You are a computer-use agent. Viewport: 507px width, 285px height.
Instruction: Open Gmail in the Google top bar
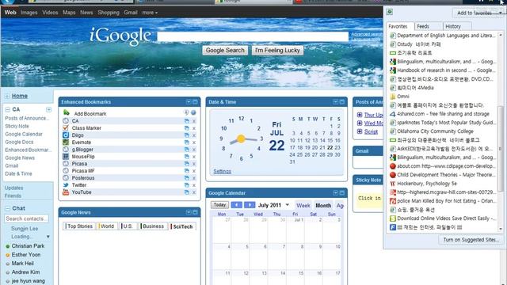coord(131,13)
